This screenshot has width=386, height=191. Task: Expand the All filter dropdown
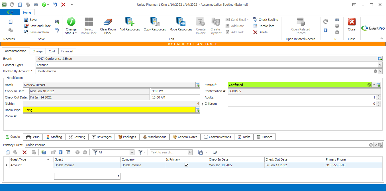[x=132, y=152]
